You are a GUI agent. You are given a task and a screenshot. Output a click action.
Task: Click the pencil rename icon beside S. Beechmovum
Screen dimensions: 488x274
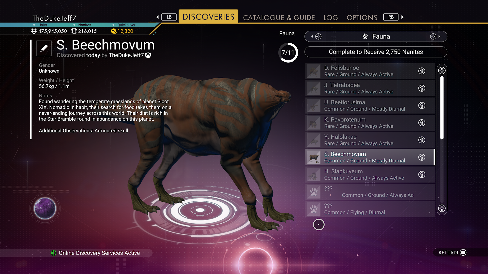click(x=44, y=48)
